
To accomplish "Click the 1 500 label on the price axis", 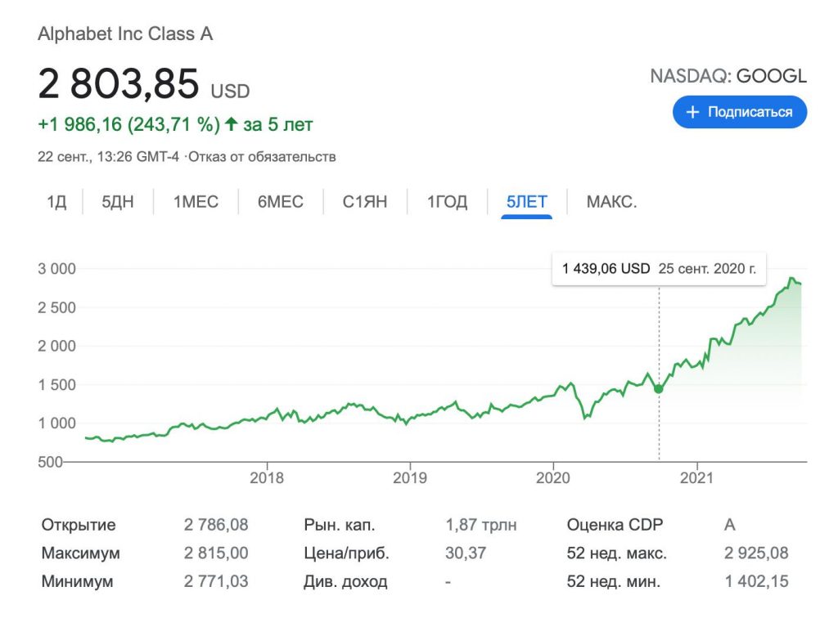I will [56, 384].
